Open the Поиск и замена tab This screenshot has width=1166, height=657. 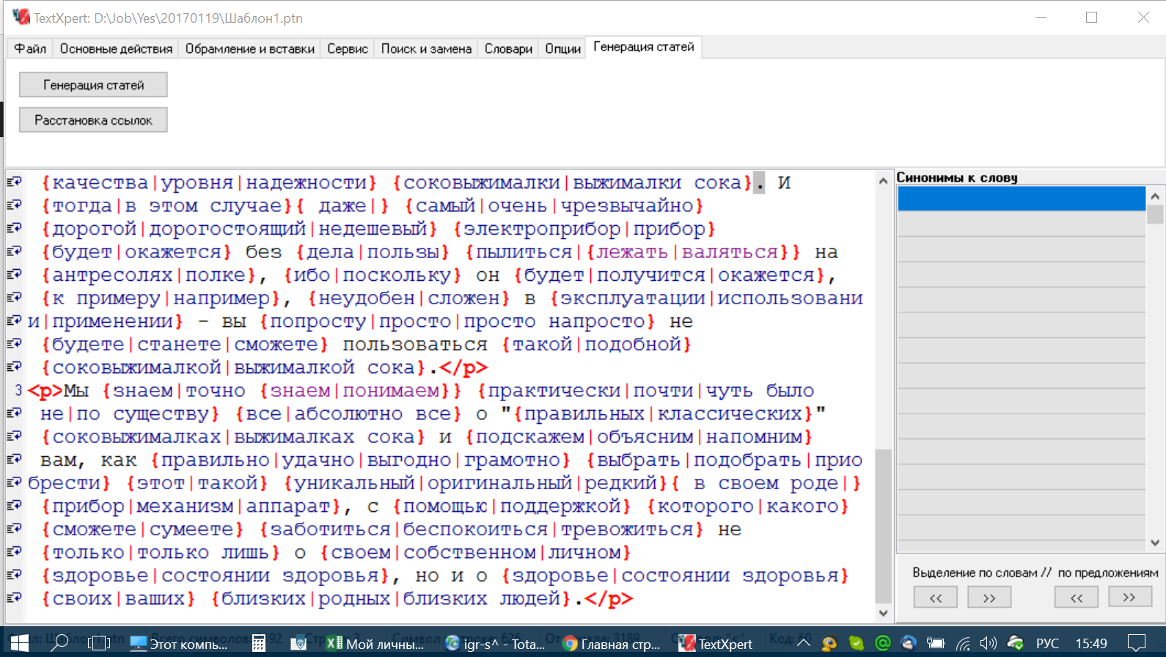[x=426, y=48]
